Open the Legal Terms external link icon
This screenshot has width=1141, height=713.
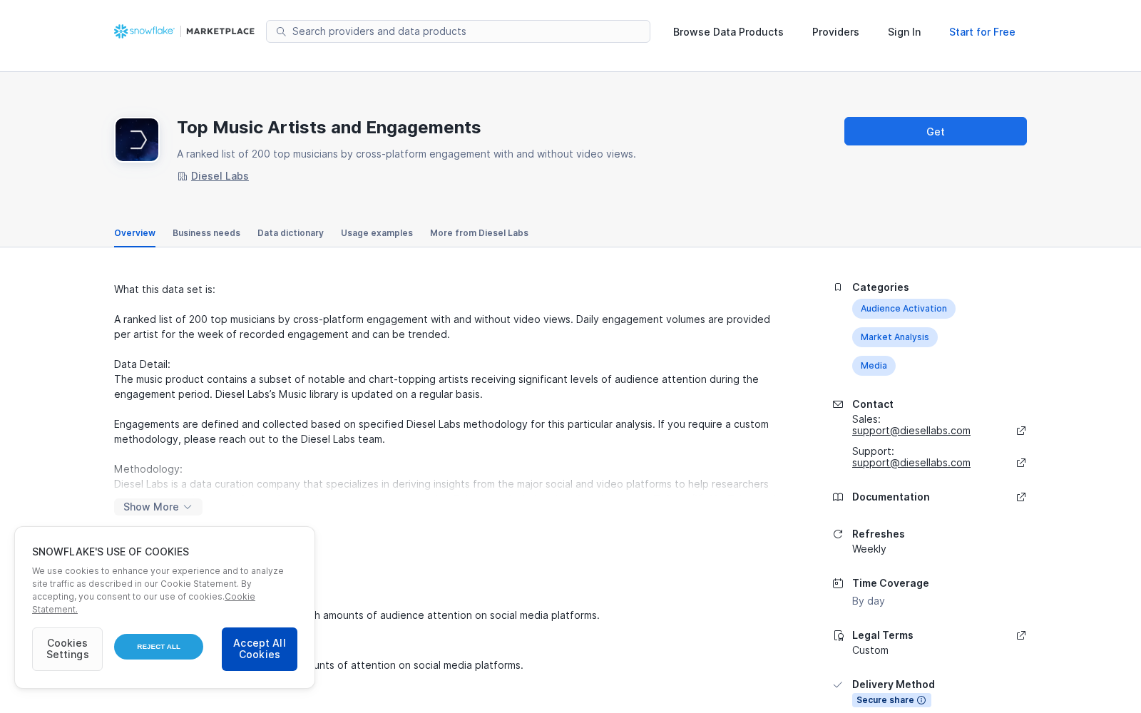pyautogui.click(x=1021, y=635)
